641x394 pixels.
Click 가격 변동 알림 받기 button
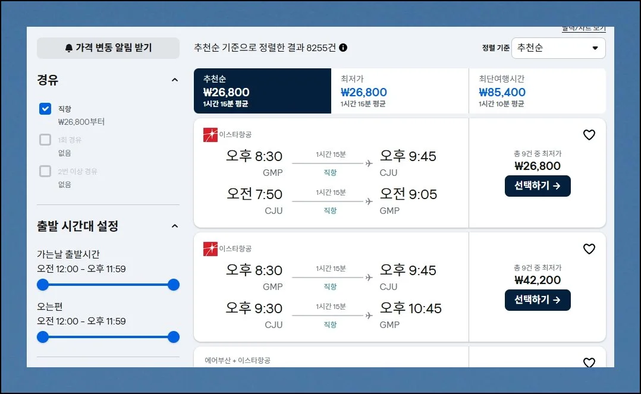(108, 48)
